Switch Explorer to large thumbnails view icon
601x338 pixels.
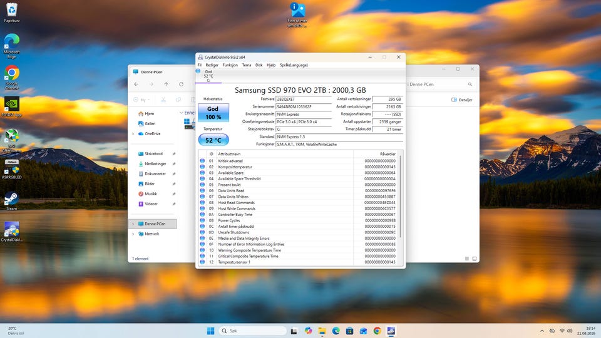coord(475,259)
